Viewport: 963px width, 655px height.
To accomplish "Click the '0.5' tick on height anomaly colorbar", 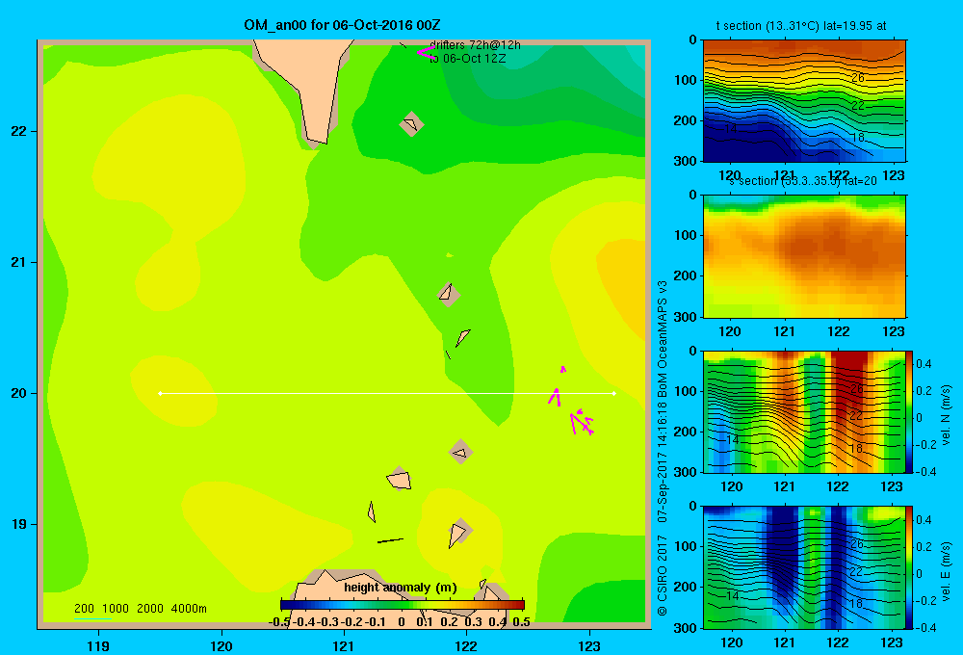I will (x=521, y=622).
